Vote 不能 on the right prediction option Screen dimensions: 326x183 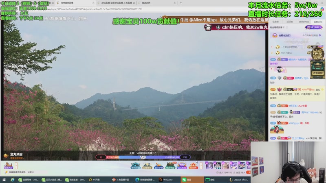tap(185, 157)
